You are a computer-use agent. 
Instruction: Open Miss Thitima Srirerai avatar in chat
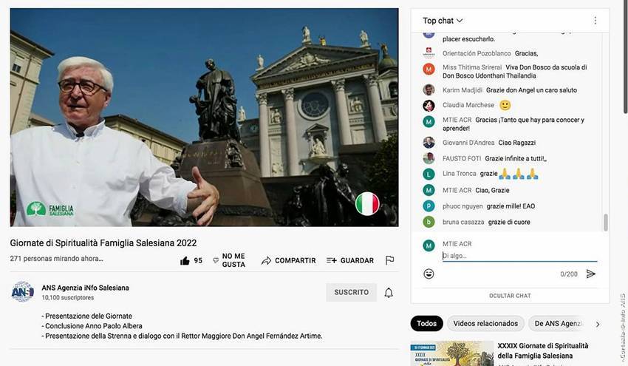(429, 70)
